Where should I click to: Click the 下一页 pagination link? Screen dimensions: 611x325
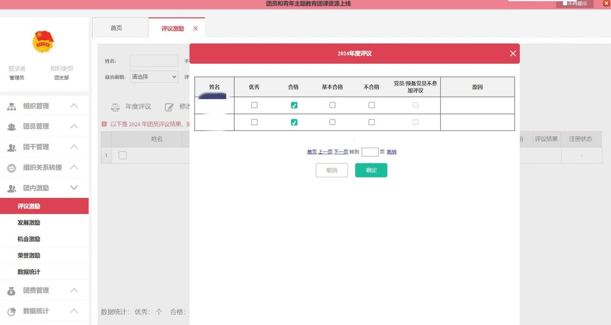341,152
